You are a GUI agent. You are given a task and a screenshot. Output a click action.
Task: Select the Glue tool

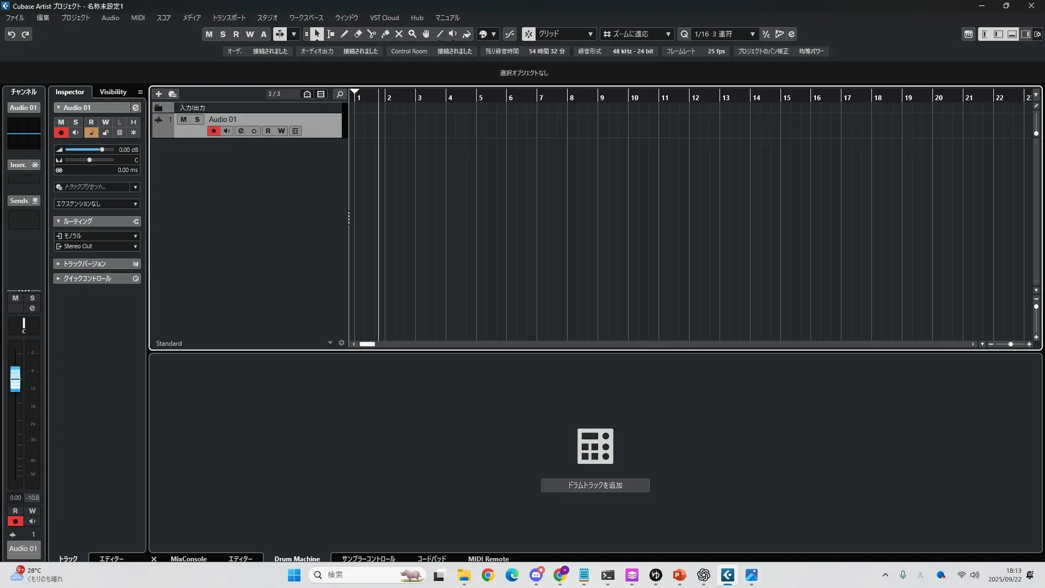pyautogui.click(x=385, y=34)
